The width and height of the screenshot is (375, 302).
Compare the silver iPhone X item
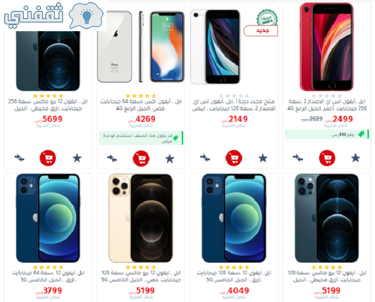pyautogui.click(x=112, y=159)
